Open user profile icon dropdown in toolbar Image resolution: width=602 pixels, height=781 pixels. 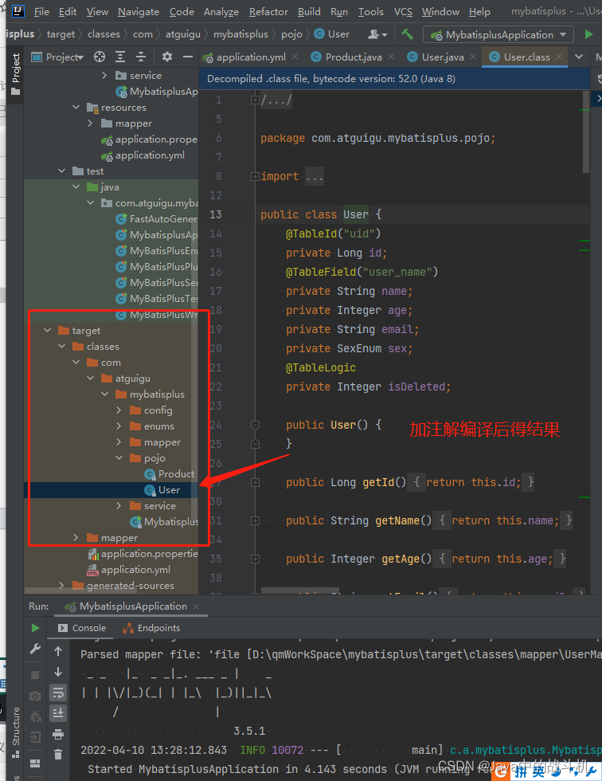[x=377, y=34]
